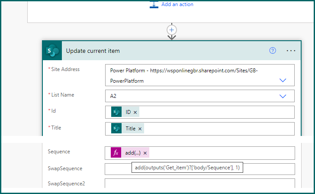The height and width of the screenshot is (194, 315).
Task: Remove the ID dynamic content token
Action: (x=135, y=112)
